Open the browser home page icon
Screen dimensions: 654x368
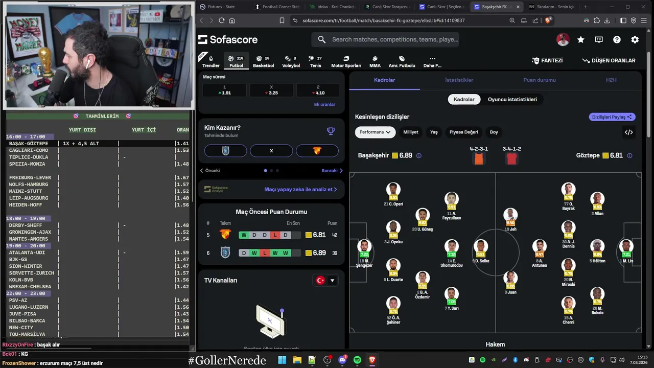232,20
